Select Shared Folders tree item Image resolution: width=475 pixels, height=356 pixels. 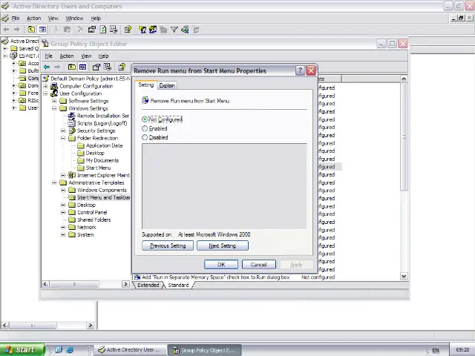coord(94,220)
